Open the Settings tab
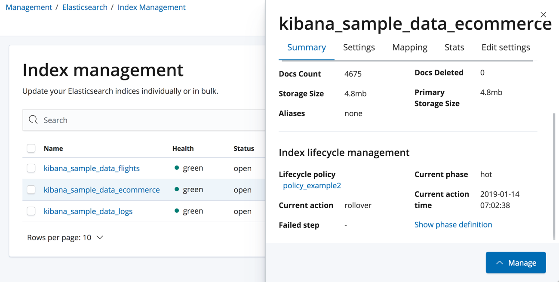 359,47
